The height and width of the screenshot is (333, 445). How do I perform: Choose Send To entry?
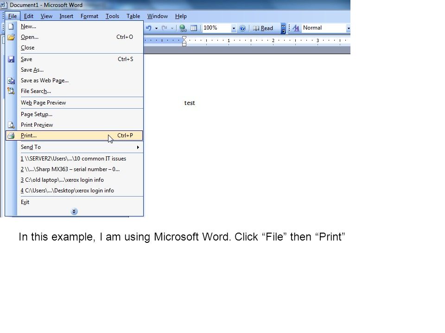[x=74, y=147]
